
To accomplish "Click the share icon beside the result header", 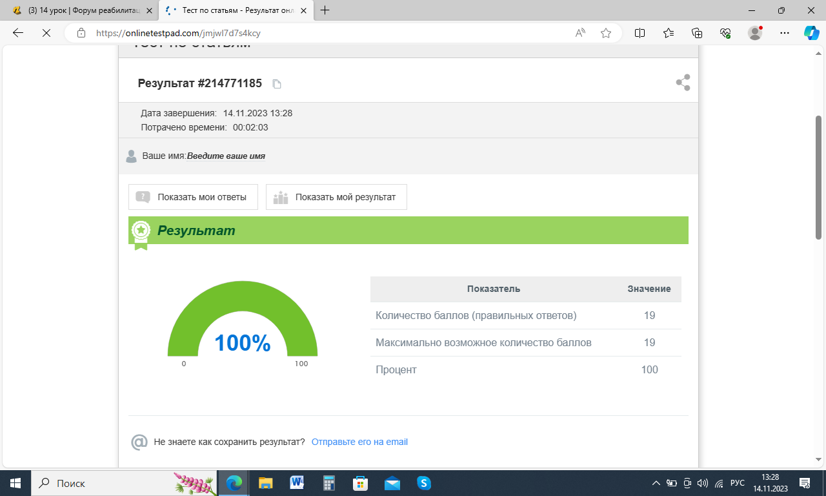I will coord(683,83).
